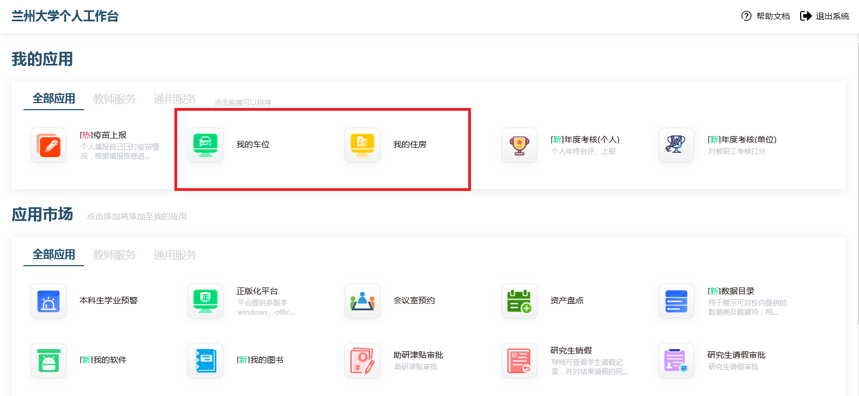The width and height of the screenshot is (859, 396).
Task: Click the 本科生学业预警 alarm icon
Action: click(x=49, y=301)
